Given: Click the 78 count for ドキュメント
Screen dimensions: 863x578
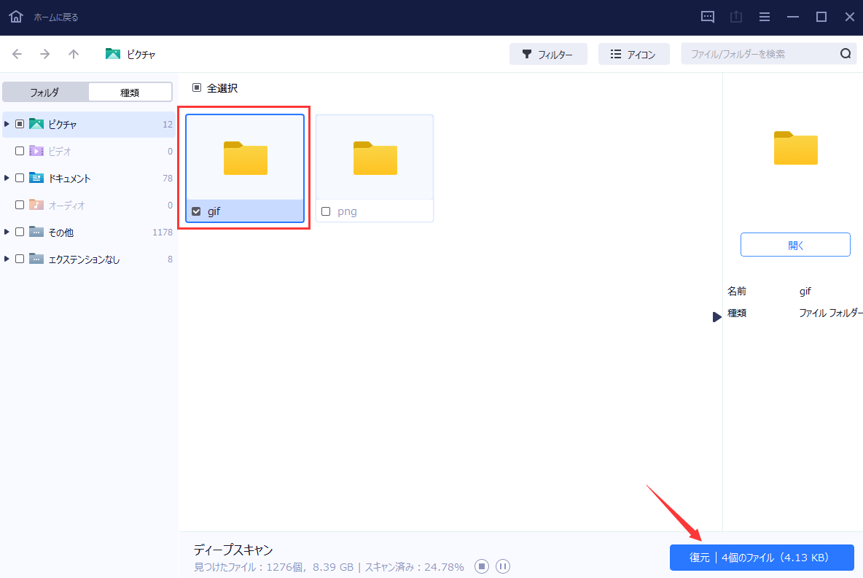Looking at the screenshot, I should (x=168, y=178).
